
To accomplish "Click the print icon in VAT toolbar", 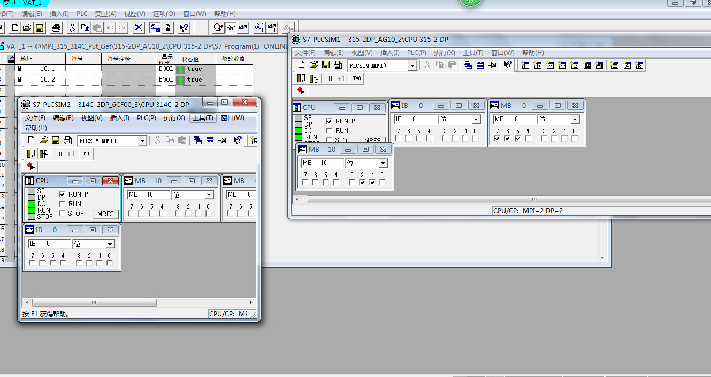I will click(x=57, y=27).
